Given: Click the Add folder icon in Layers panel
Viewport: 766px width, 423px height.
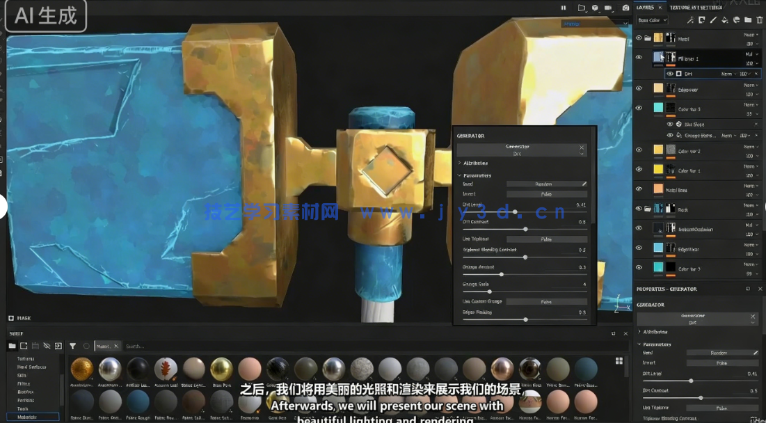Looking at the screenshot, I should 748,19.
